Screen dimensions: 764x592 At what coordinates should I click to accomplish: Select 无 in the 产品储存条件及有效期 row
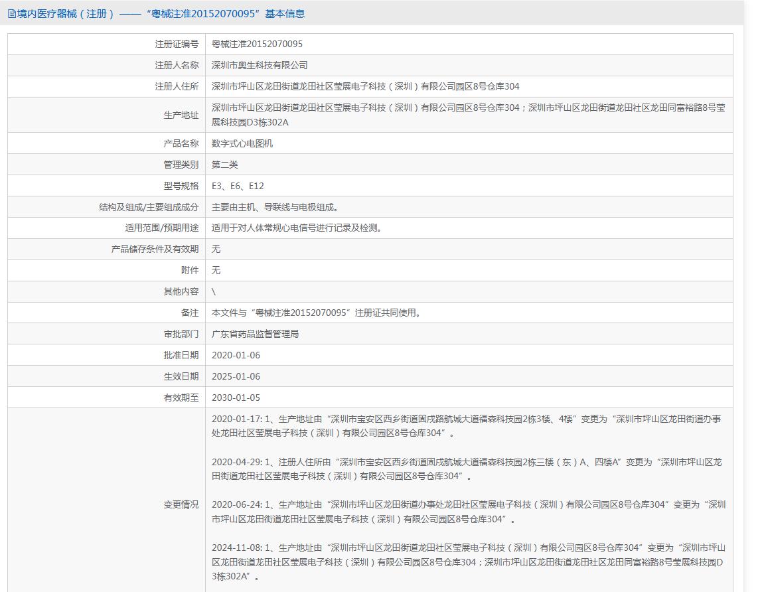216,250
